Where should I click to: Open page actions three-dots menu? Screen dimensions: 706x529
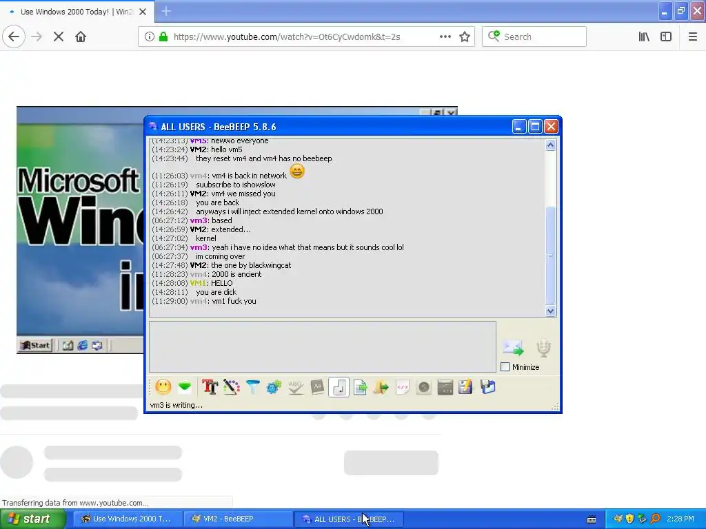[445, 37]
